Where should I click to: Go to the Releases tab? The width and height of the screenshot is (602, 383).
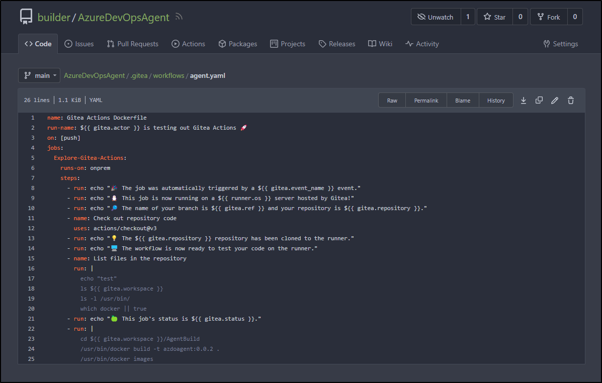(x=337, y=44)
